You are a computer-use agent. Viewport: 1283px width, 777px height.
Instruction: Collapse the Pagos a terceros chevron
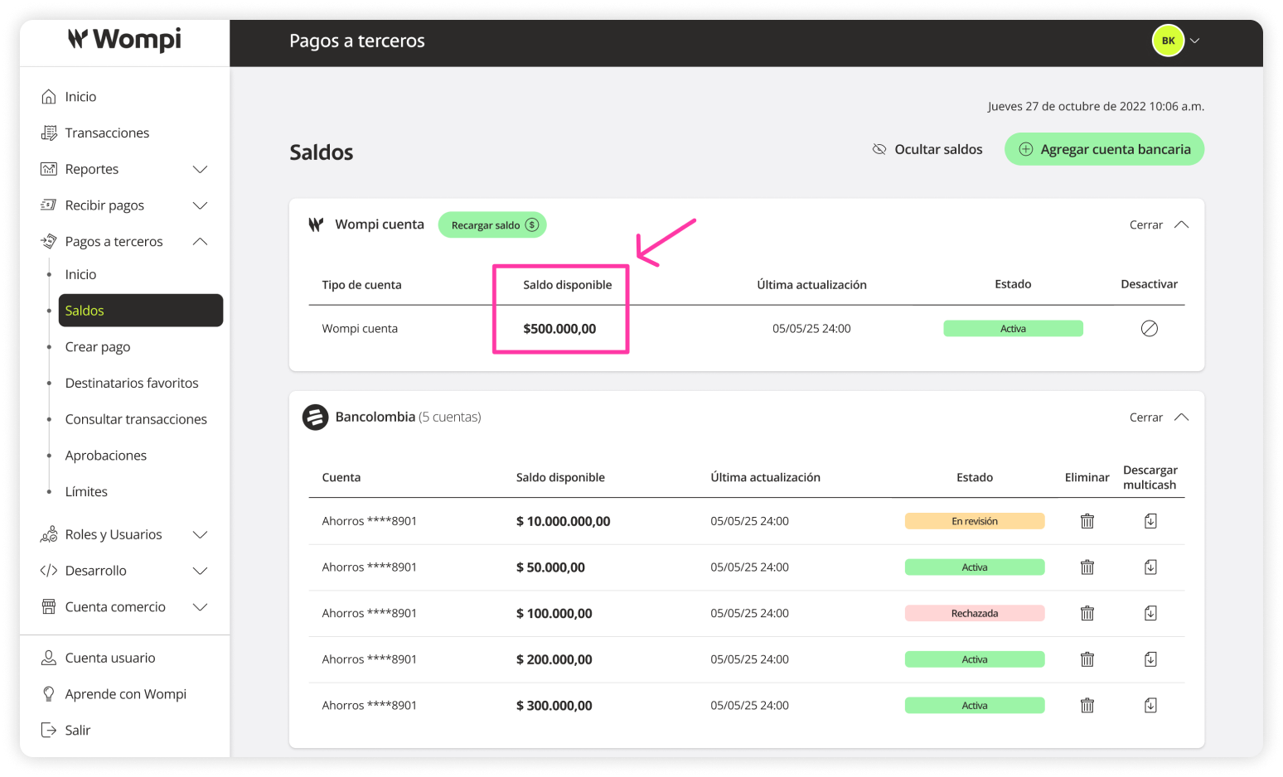click(200, 242)
